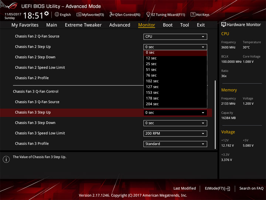Collapse Chassis Fan 2 Step Up dropdown

(175, 47)
